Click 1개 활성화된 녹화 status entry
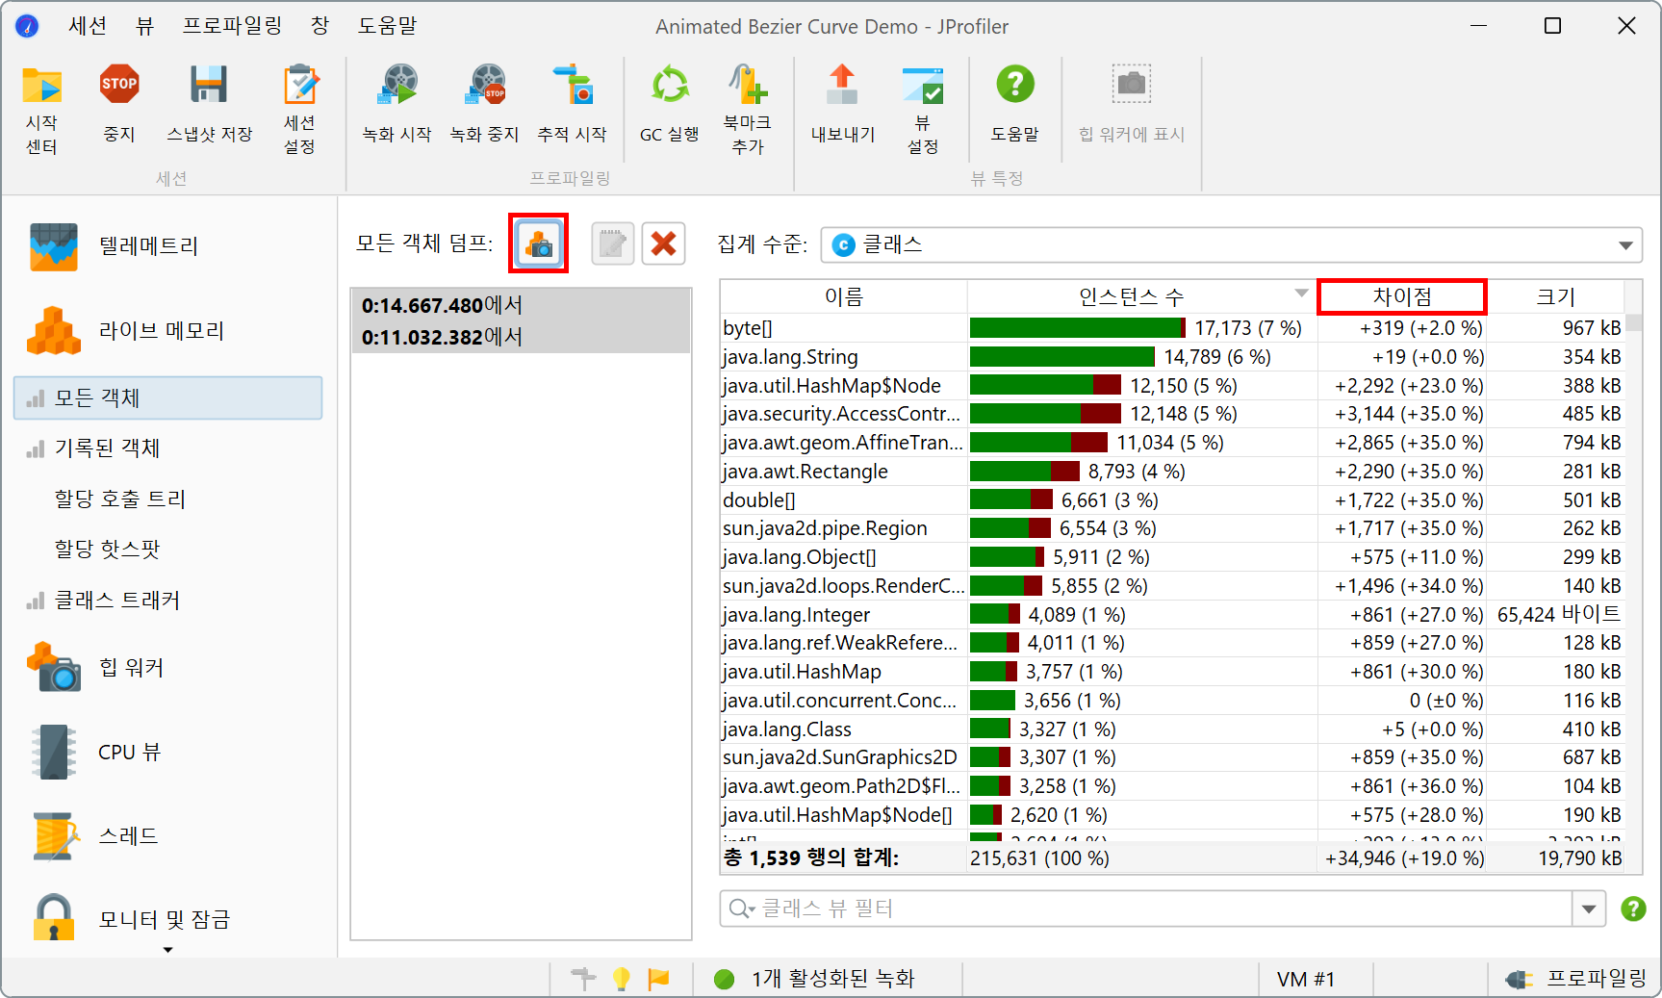The image size is (1662, 998). point(815,979)
